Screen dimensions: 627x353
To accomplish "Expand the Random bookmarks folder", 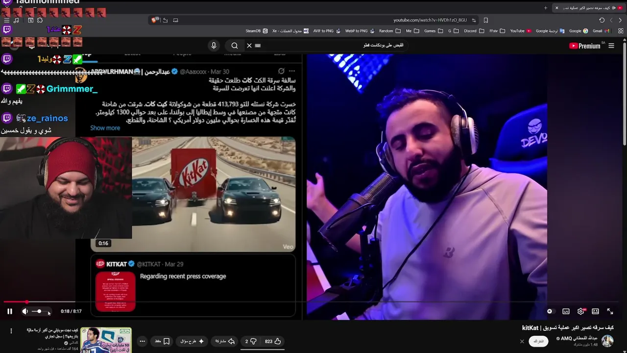I will click(390, 31).
